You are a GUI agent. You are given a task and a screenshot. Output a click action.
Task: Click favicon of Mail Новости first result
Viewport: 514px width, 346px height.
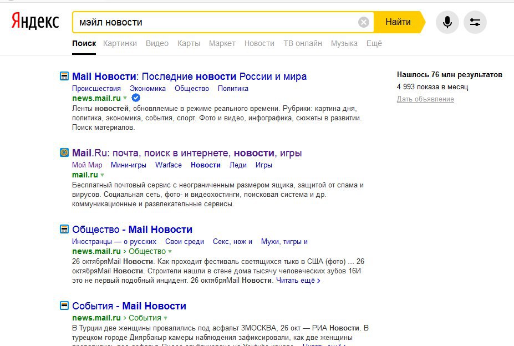tap(64, 76)
